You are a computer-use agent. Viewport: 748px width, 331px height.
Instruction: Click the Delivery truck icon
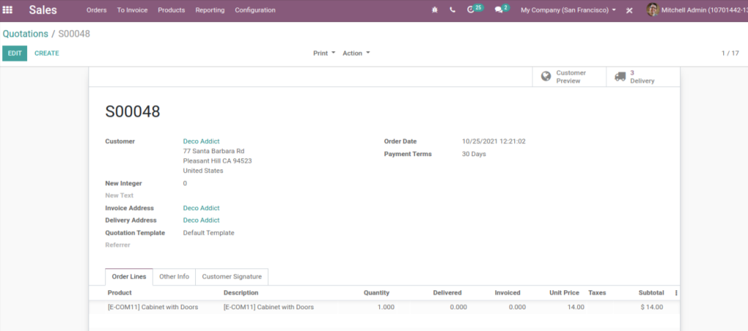(620, 77)
